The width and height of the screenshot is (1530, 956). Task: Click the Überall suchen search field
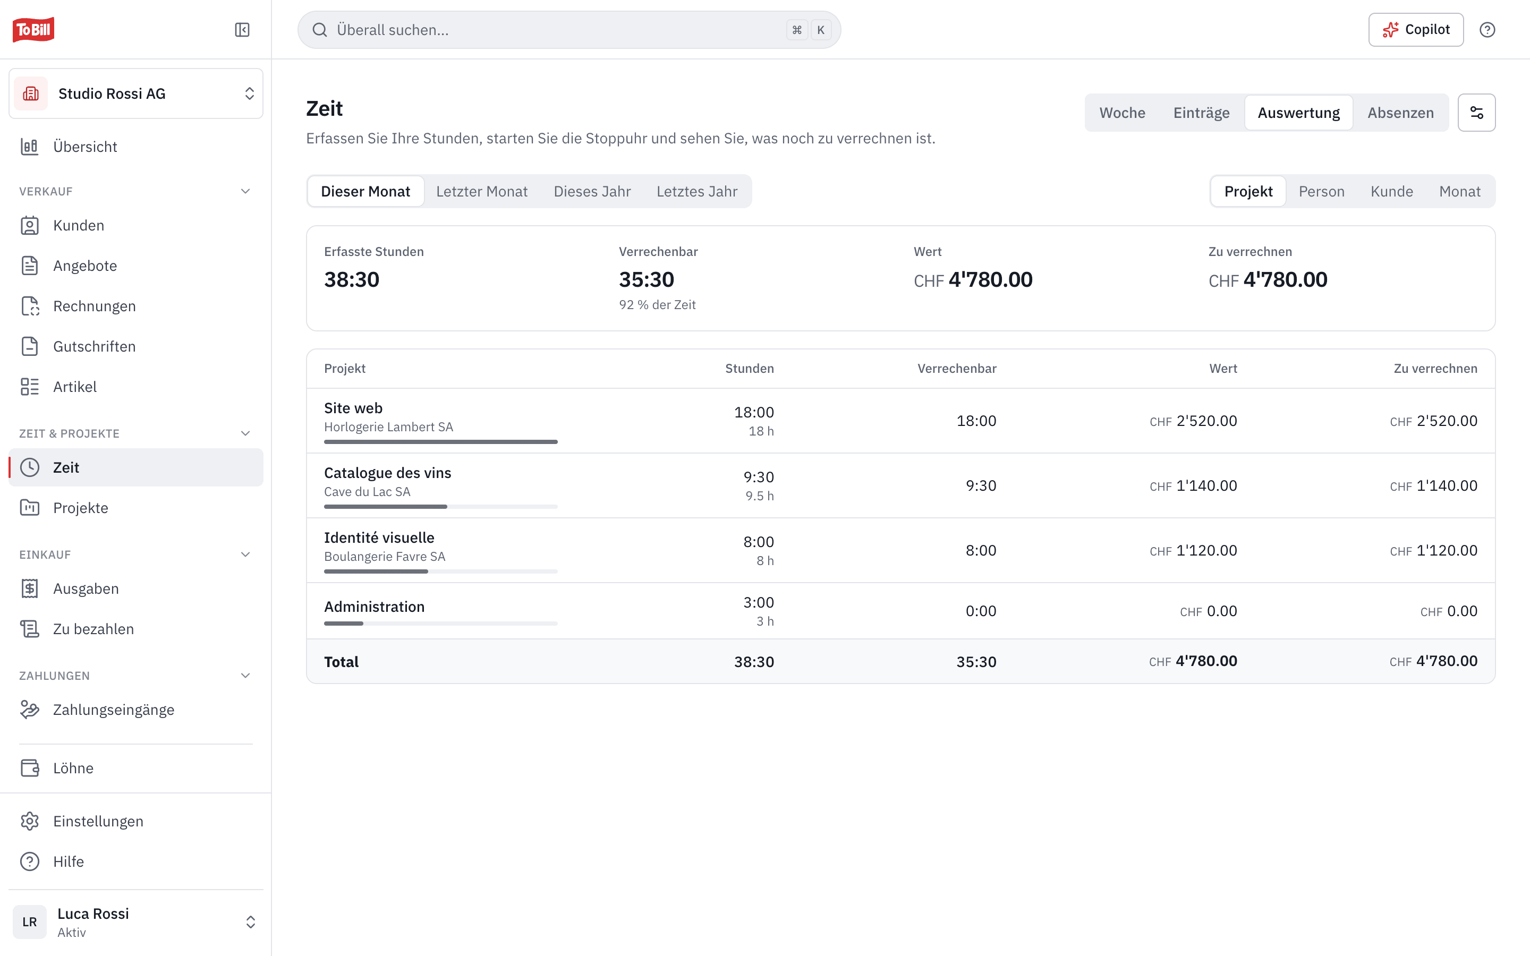coord(569,30)
